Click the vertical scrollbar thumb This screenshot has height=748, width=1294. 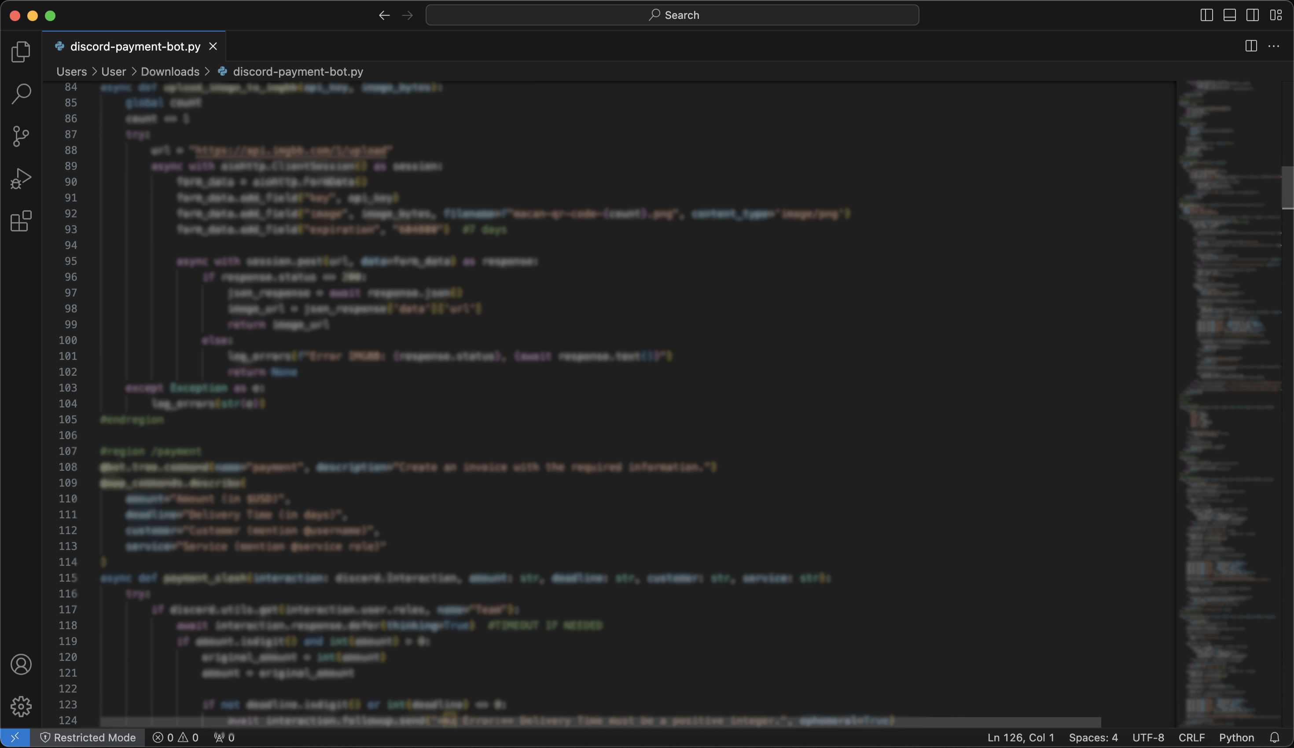[x=1287, y=187]
